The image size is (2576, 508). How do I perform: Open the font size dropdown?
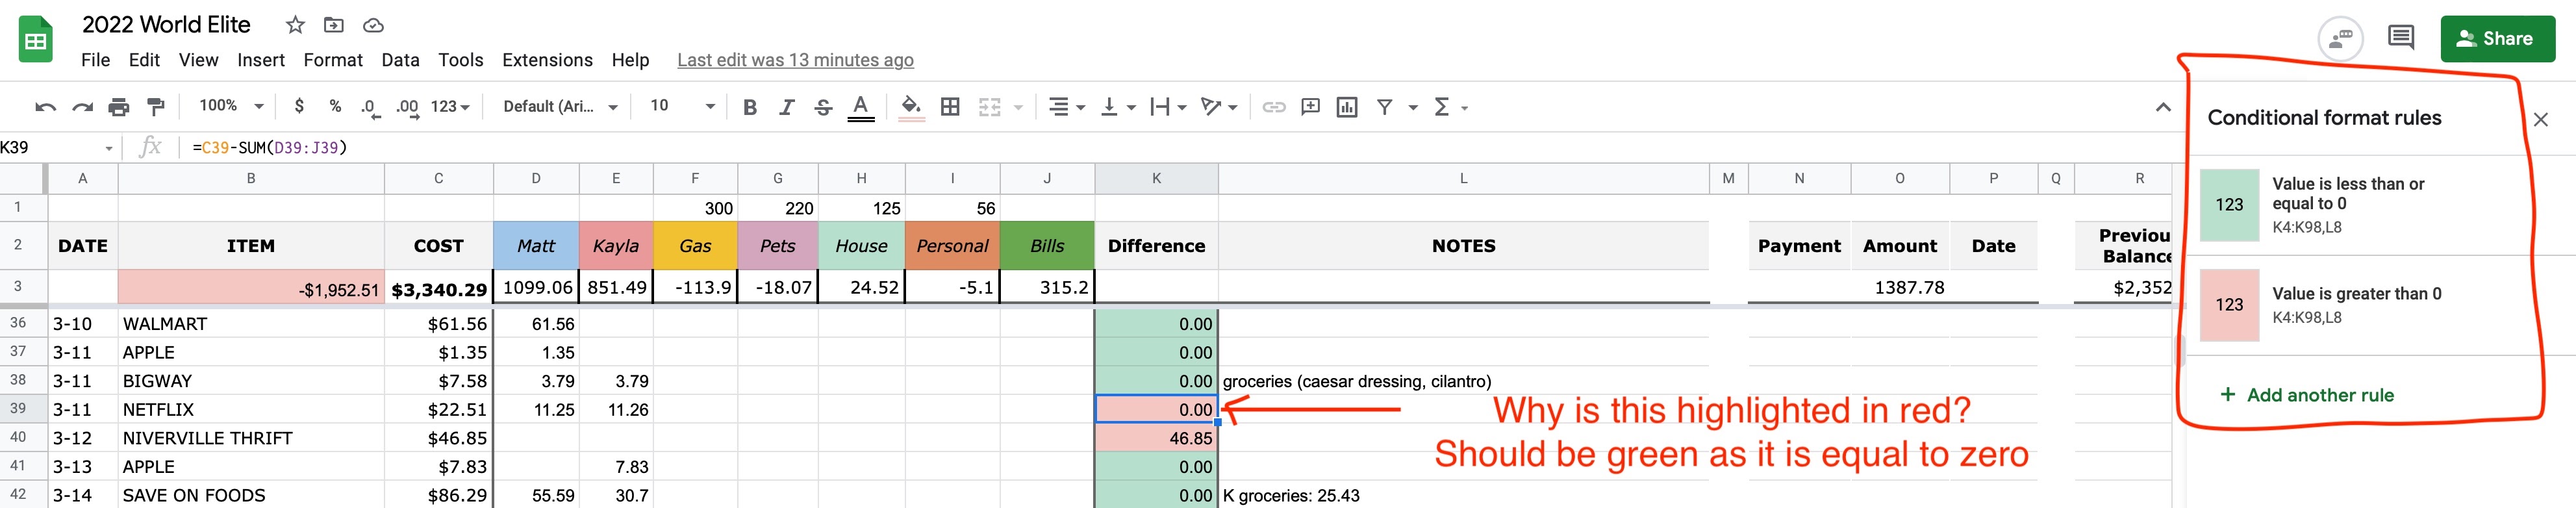(683, 106)
